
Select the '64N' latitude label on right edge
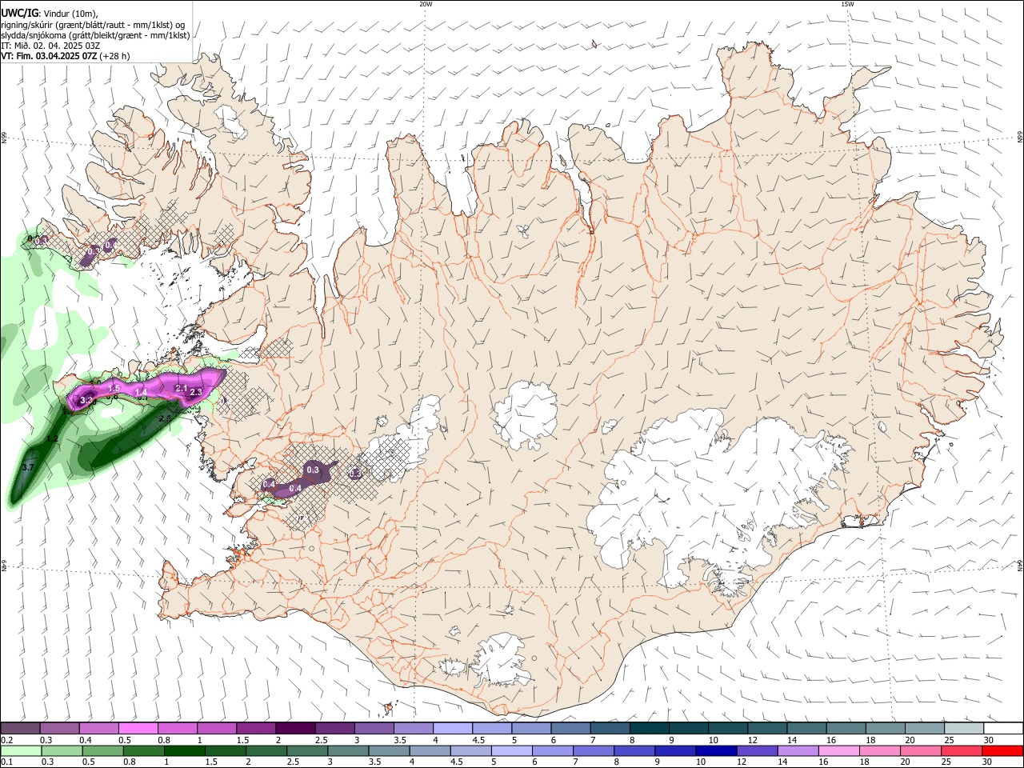(x=1020, y=566)
